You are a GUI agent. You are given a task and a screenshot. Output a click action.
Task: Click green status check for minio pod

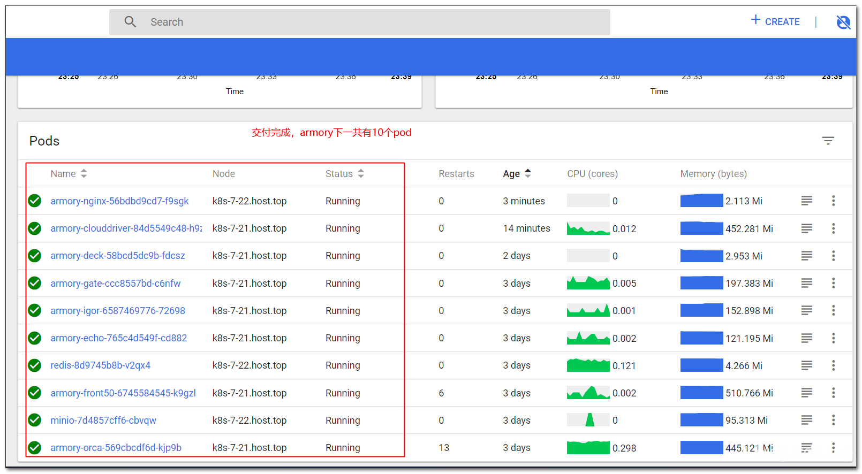click(x=35, y=420)
